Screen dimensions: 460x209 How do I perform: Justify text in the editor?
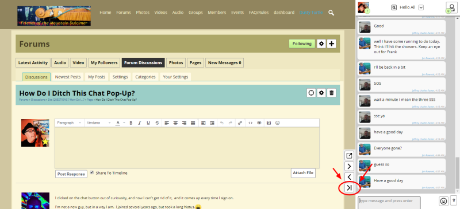(193, 123)
